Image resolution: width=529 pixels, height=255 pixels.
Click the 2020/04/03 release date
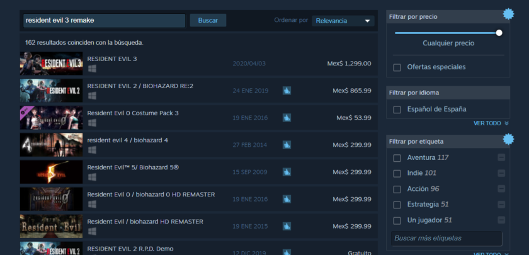click(x=249, y=64)
